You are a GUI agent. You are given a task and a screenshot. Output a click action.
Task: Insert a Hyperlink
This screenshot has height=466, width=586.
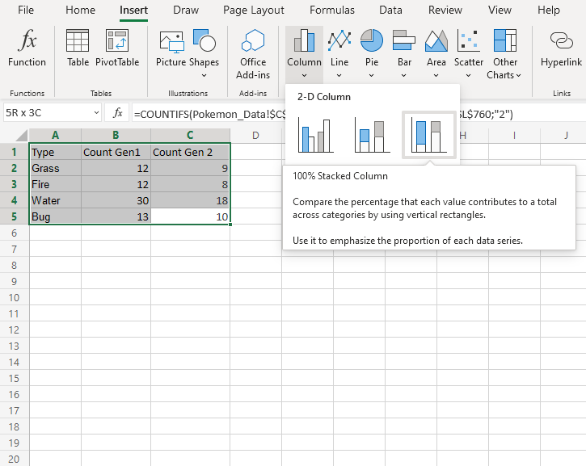(561, 48)
